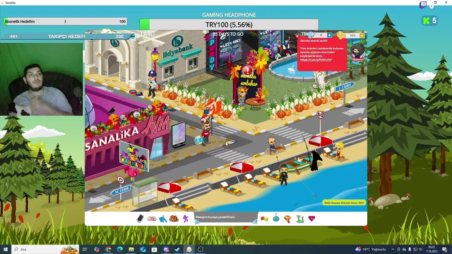Screen dimensions: 452x254
Task: Click the green K 5 Kick logo
Action: click(x=430, y=21)
